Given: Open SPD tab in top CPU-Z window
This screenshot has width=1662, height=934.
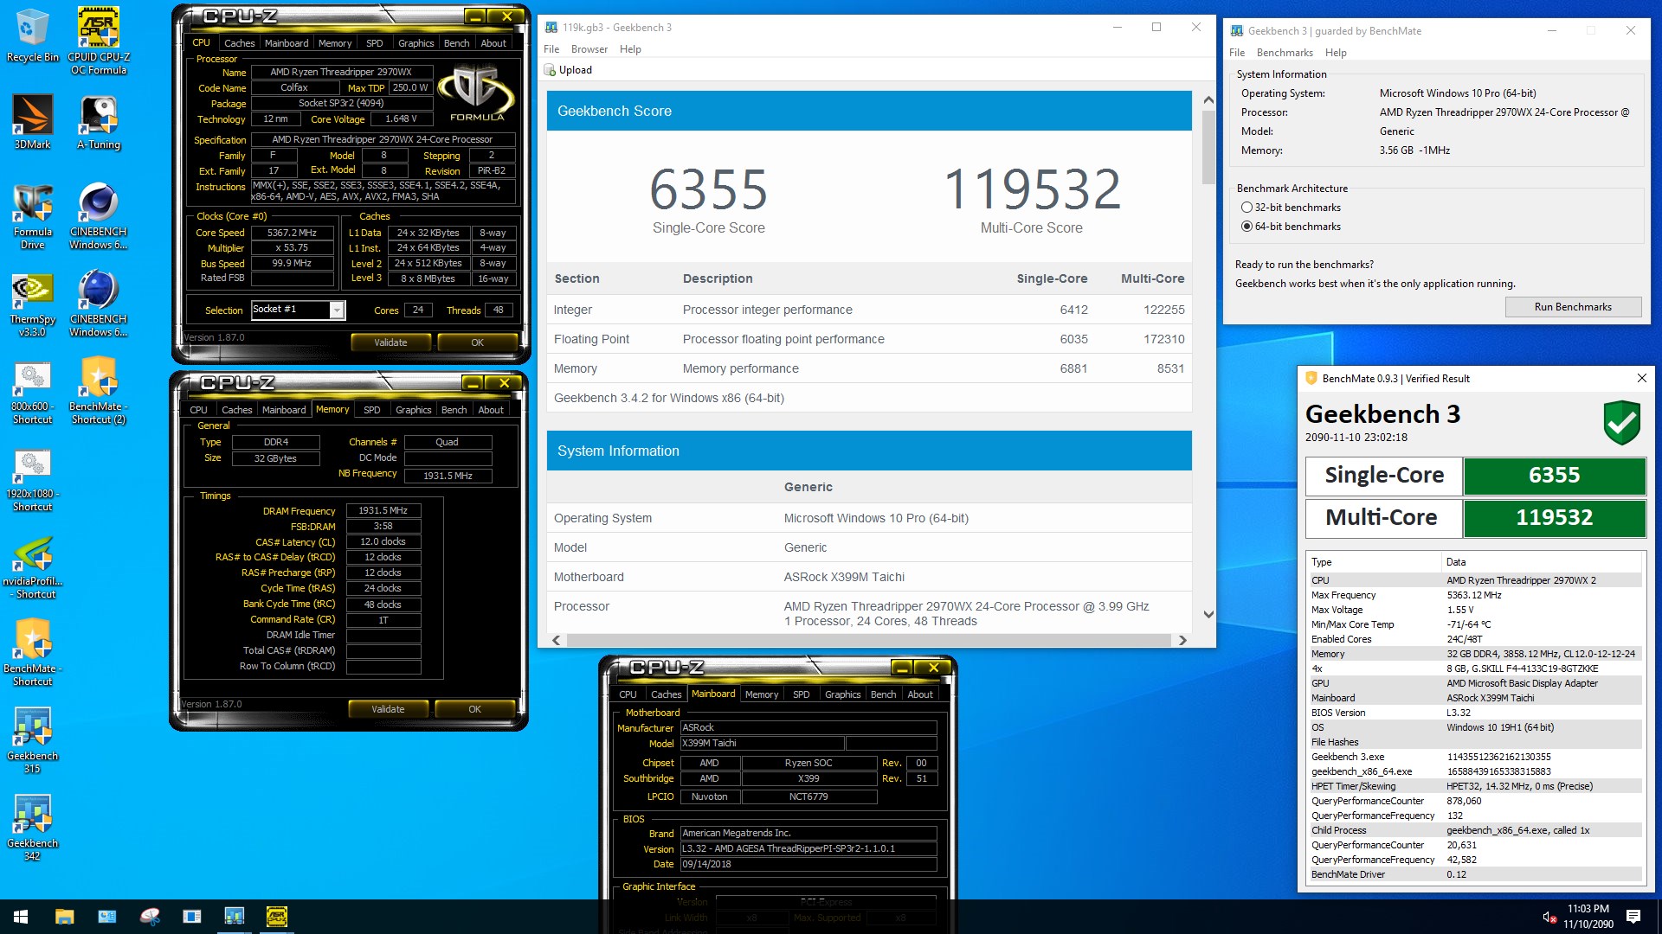Looking at the screenshot, I should point(374,43).
